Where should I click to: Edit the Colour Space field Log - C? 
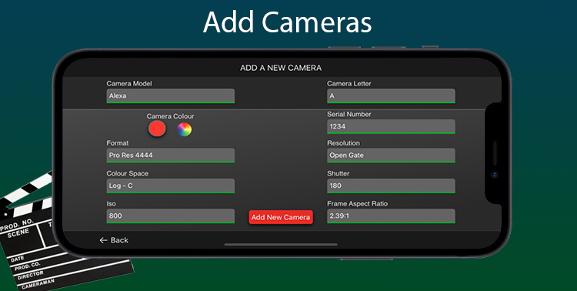pos(170,186)
